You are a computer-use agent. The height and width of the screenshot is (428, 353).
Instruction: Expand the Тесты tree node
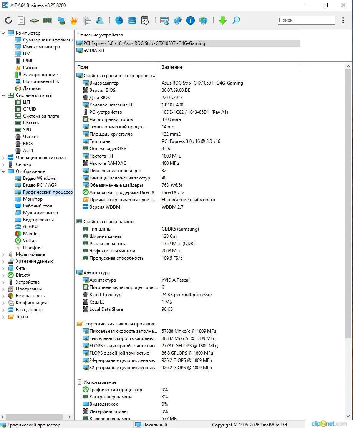click(x=3, y=317)
